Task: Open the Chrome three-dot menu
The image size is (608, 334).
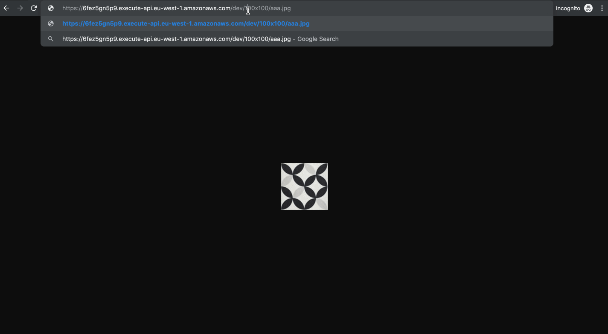Action: pyautogui.click(x=602, y=8)
